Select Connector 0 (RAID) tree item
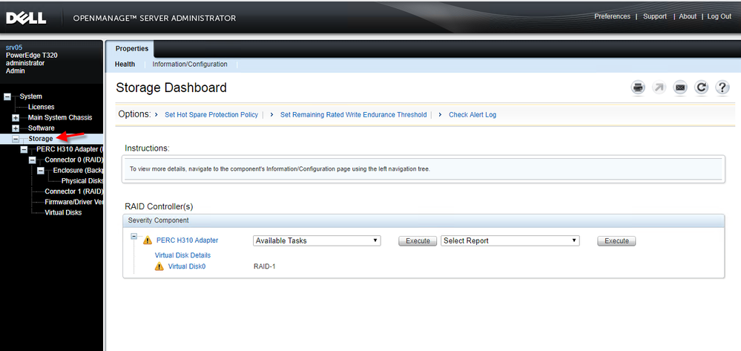The image size is (741, 351). click(73, 160)
